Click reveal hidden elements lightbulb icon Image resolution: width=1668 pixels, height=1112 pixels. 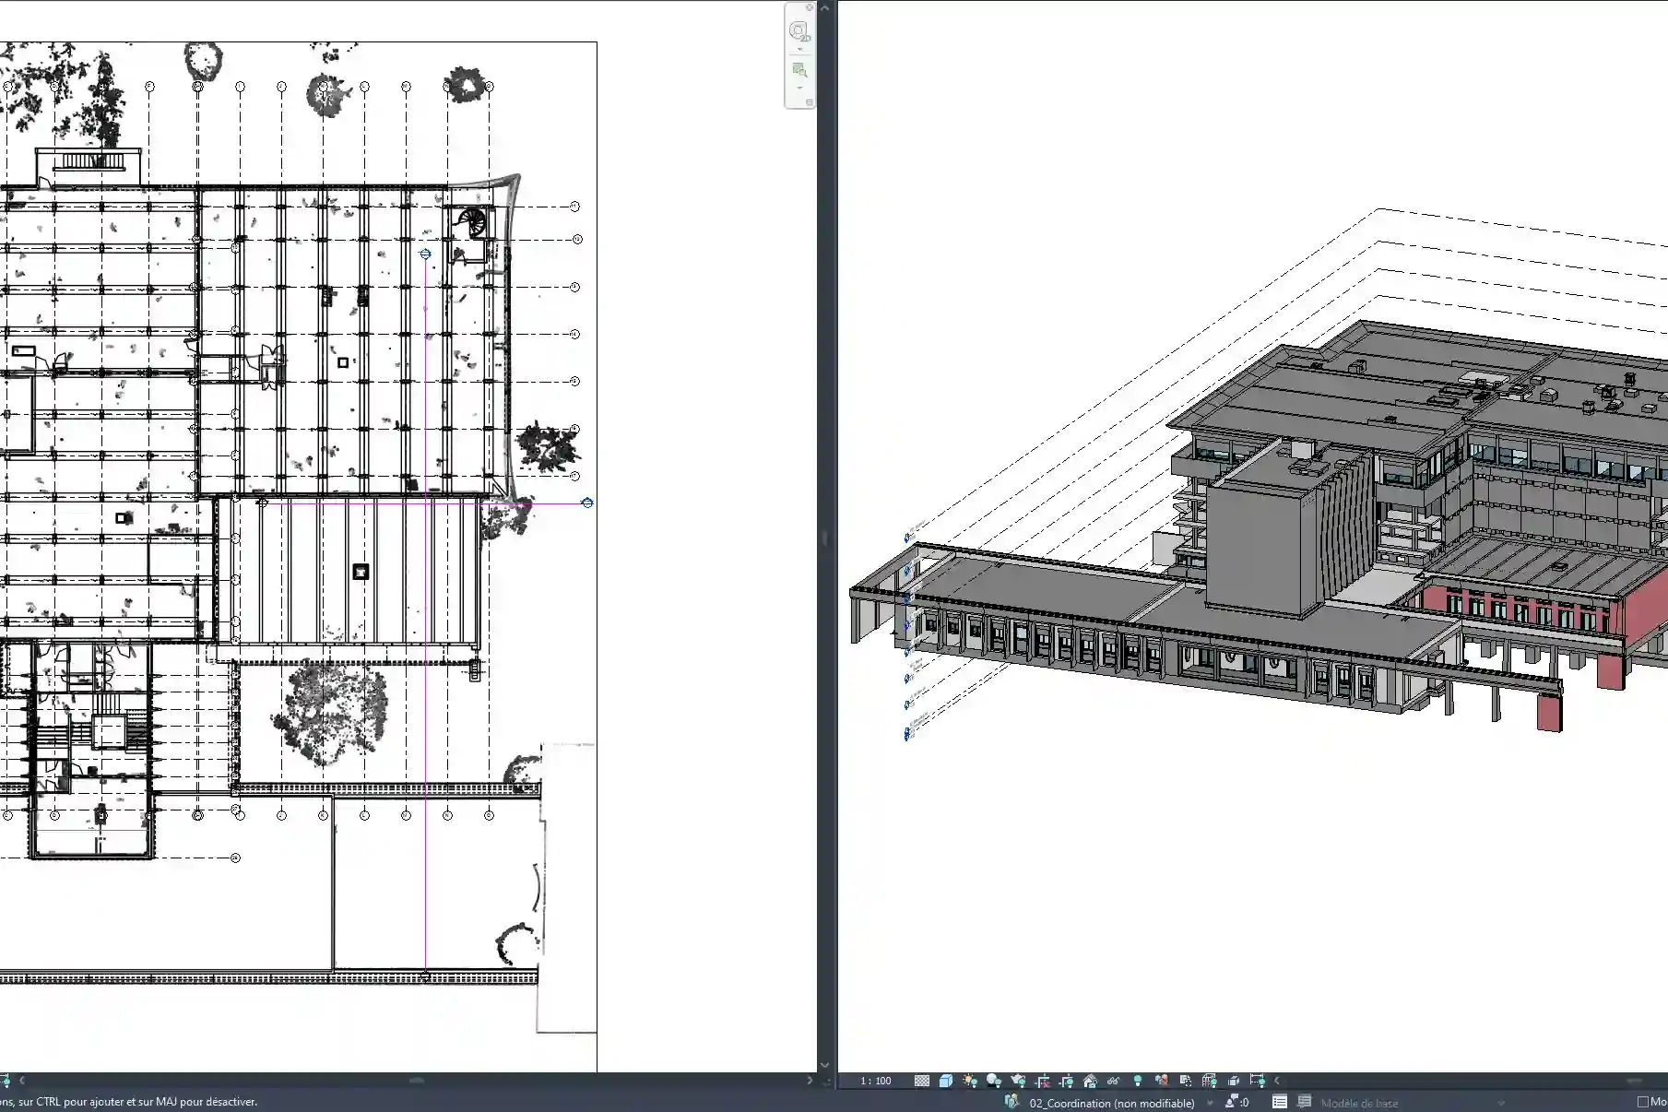click(x=1138, y=1081)
